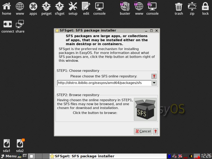212x159 pixels.
Task: Click the firewall flame tray icon
Action: 175,156
